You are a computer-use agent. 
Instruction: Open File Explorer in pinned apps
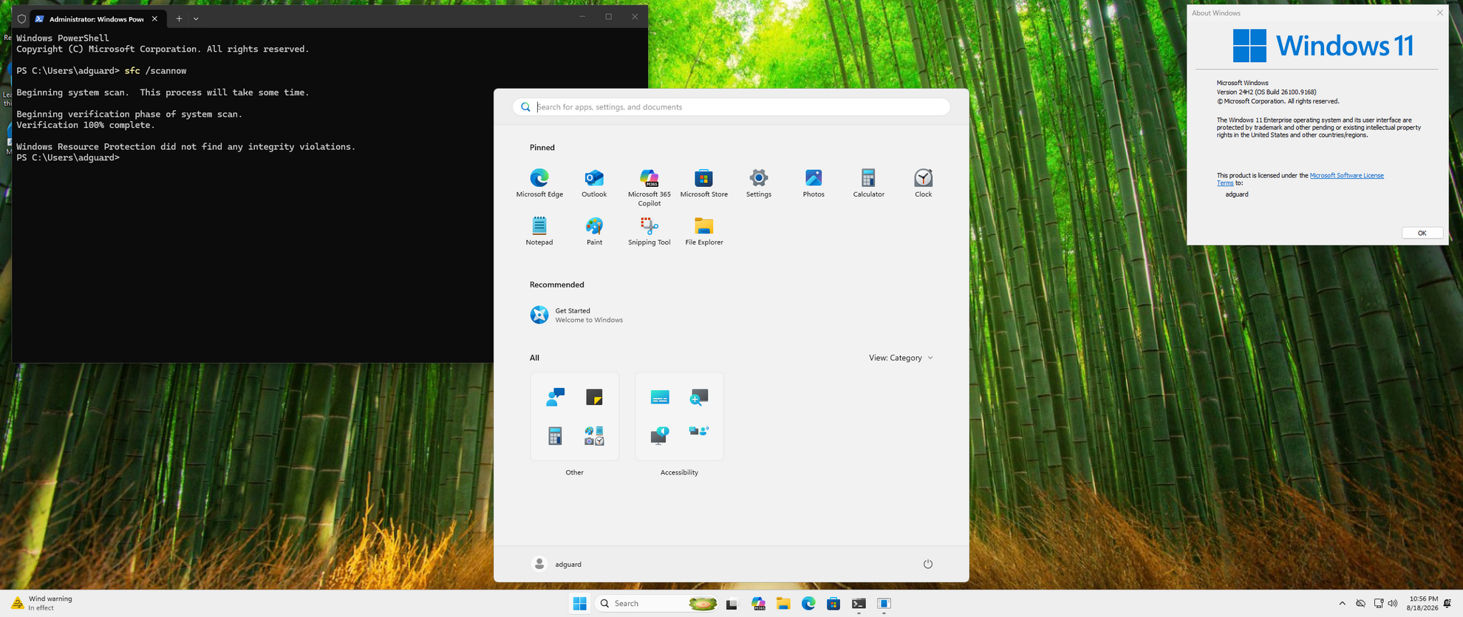[703, 231]
